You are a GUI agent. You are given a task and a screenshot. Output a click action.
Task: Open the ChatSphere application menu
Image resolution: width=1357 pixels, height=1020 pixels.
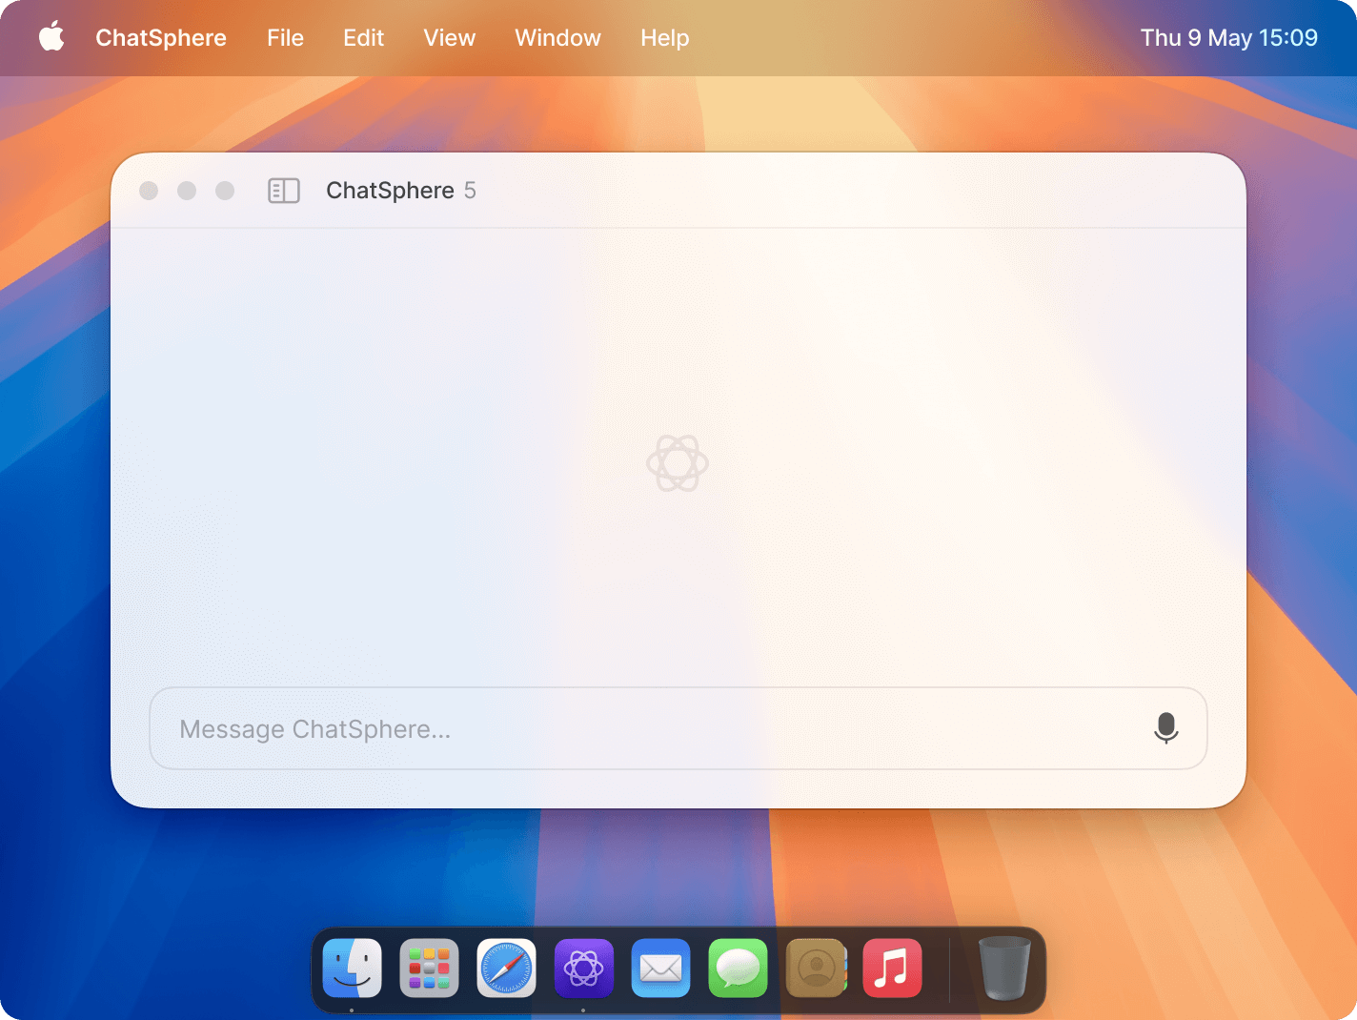click(161, 38)
